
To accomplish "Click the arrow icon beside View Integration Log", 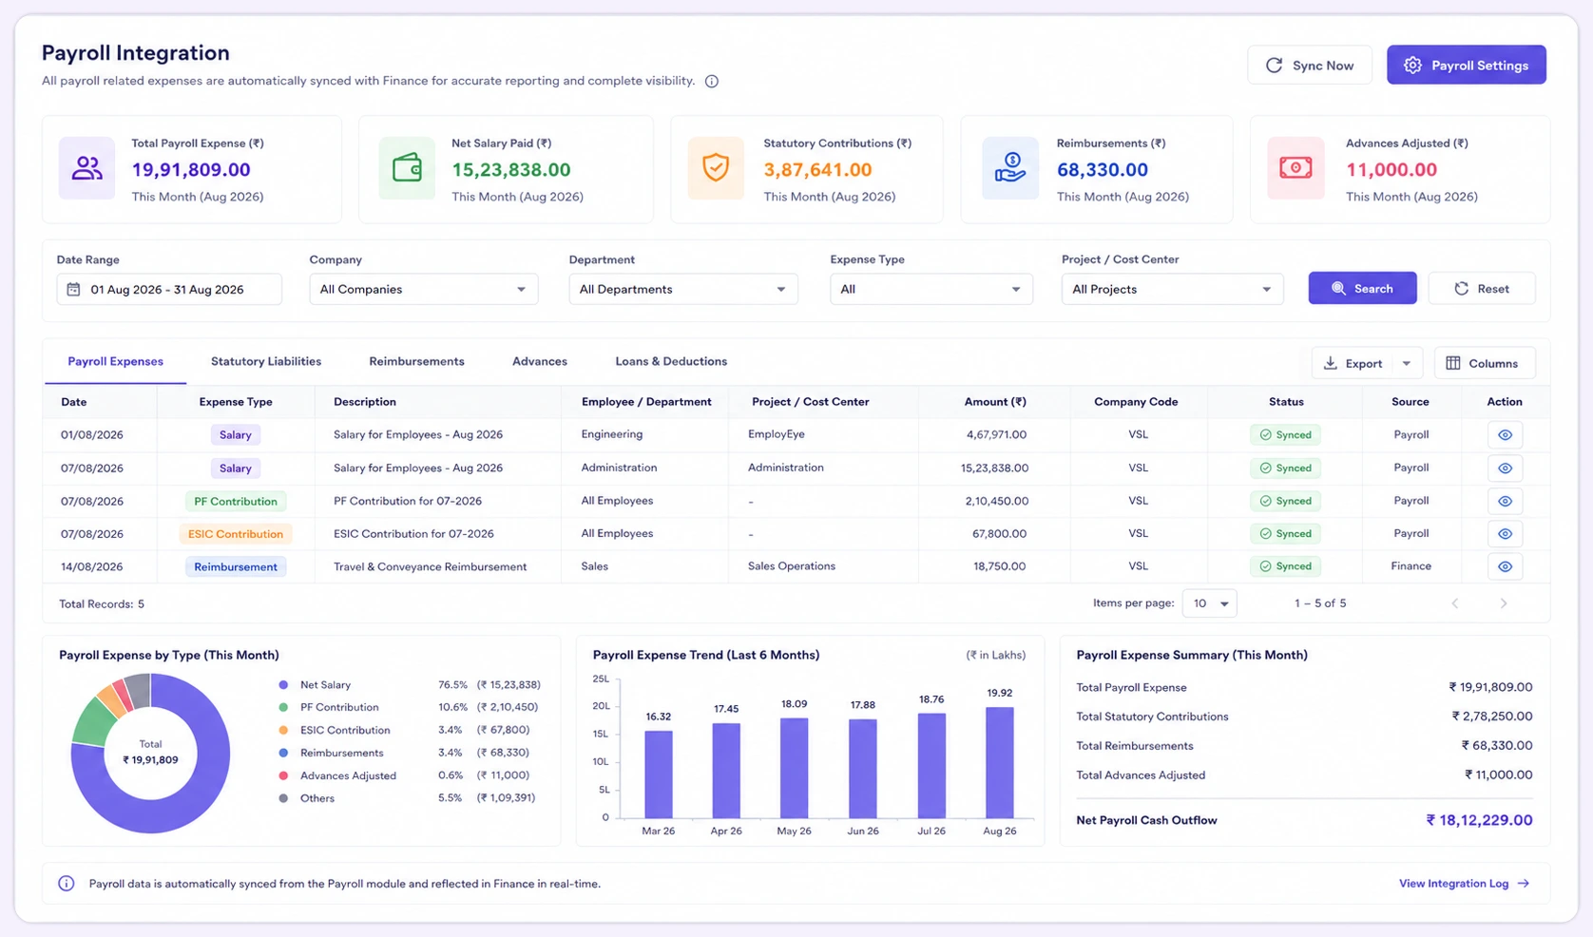I will pos(1524,884).
